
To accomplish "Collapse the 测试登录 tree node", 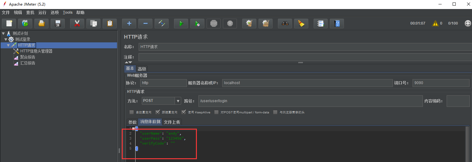I will click(6, 39).
